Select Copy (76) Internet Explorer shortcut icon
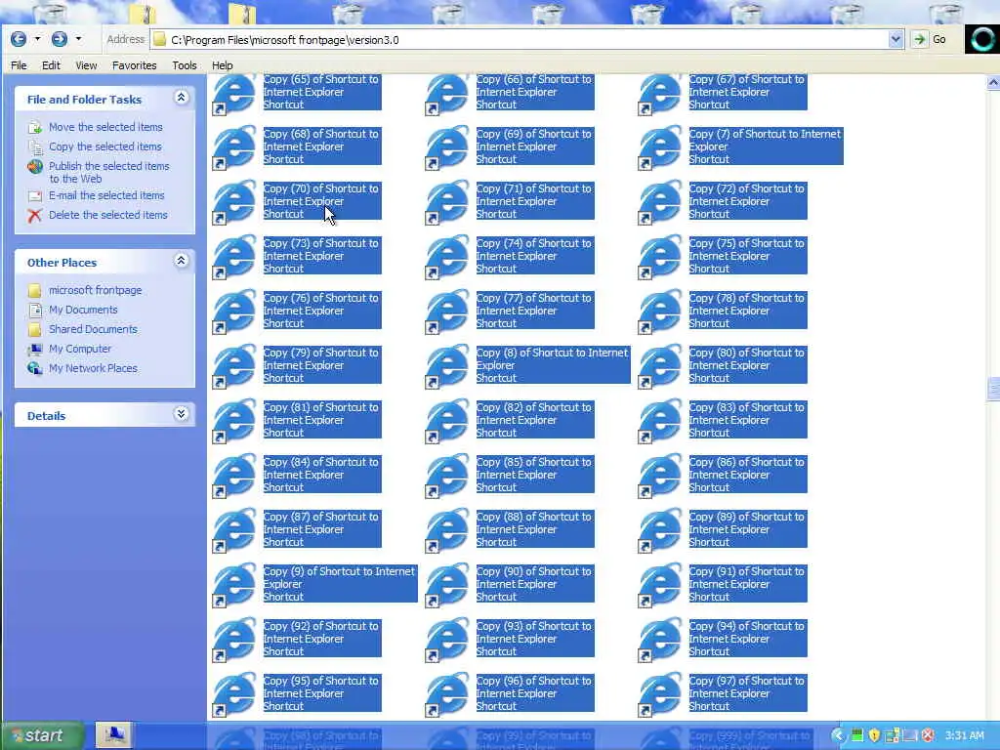Screen dimensions: 1000x750 [x=234, y=312]
